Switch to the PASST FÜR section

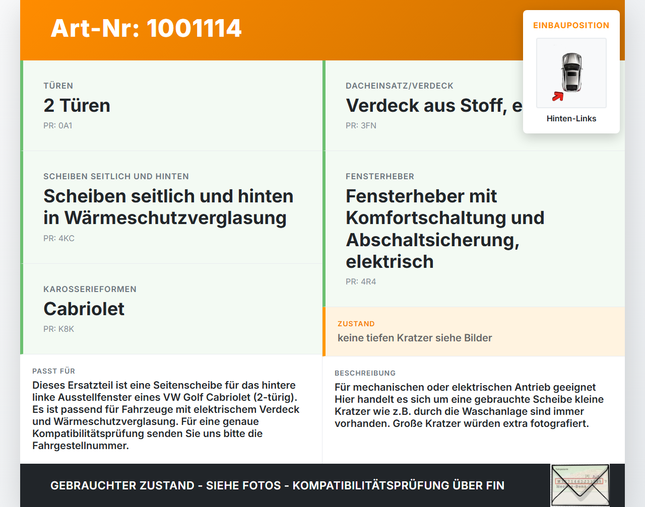(x=53, y=371)
